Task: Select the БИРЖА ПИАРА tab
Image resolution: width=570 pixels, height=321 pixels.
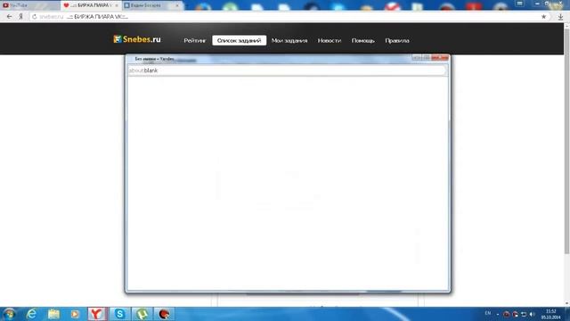Action: coord(91,5)
